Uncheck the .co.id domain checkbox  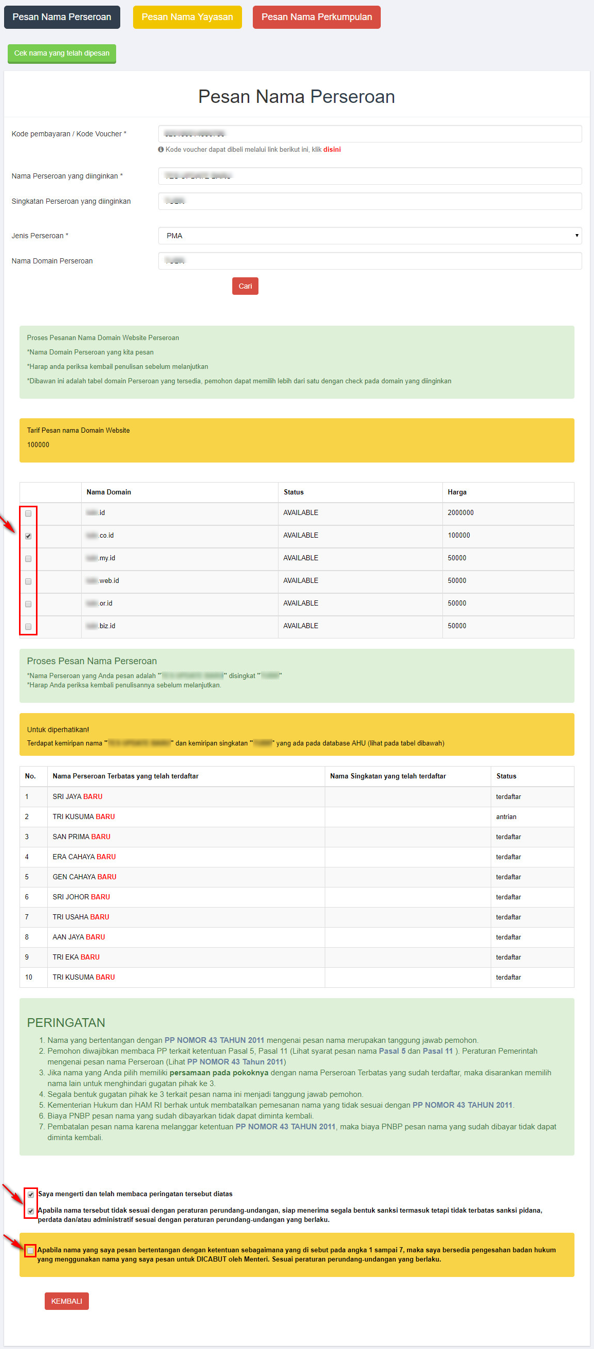[x=28, y=536]
